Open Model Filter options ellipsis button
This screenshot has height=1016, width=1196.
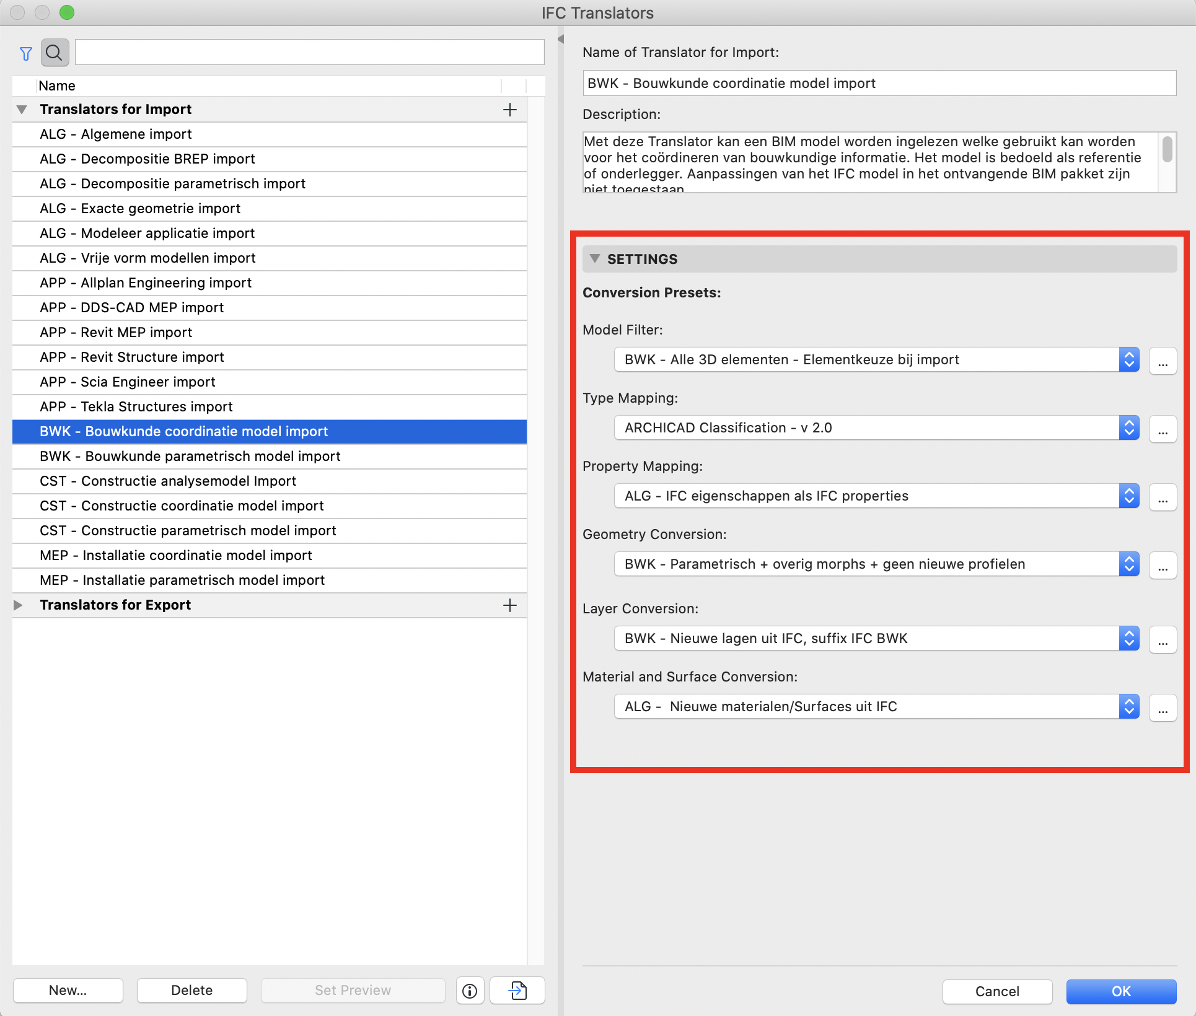1163,360
